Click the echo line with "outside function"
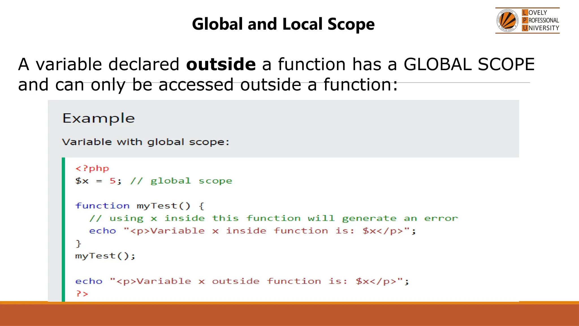This screenshot has width=579, height=326. coord(242,281)
